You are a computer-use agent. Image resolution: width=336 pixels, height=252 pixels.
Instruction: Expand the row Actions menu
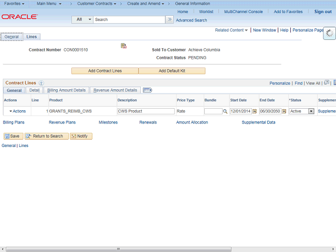coord(17,111)
